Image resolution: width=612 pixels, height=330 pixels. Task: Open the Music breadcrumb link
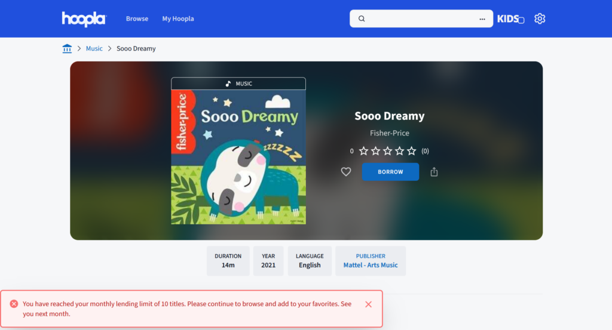(x=94, y=48)
